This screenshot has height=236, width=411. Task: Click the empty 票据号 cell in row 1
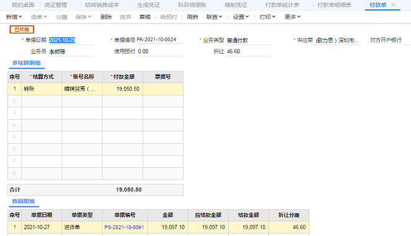tap(163, 89)
